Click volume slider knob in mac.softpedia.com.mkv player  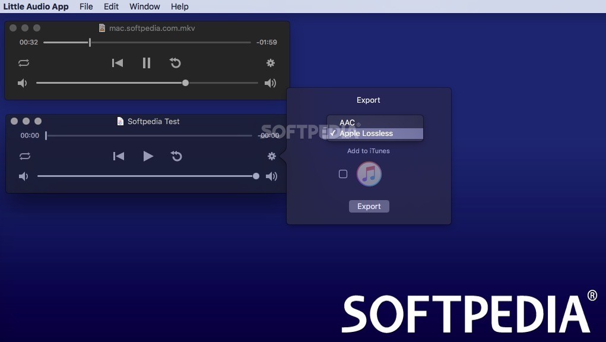point(186,83)
